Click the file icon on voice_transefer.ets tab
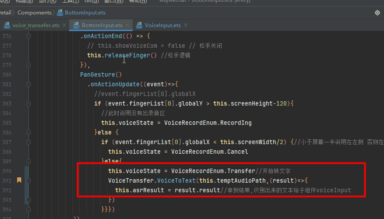 7,25
